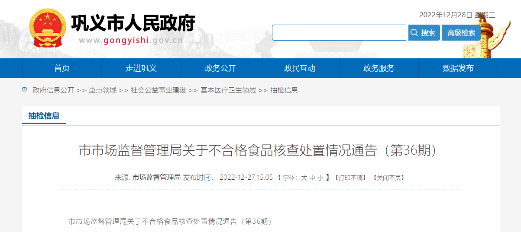Screen dimensions: 521x232
Task: Open 政务公开 navigation menu
Action: pos(220,68)
